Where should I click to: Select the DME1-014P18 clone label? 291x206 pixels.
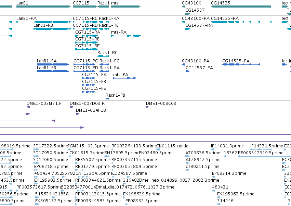tap(91, 110)
